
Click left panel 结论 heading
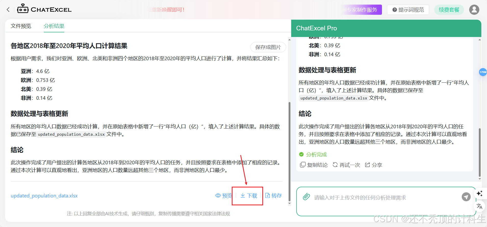[17, 150]
